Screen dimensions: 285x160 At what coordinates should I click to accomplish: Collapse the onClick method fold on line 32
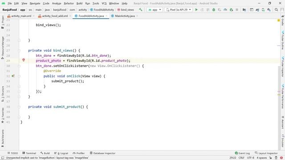click(19, 76)
